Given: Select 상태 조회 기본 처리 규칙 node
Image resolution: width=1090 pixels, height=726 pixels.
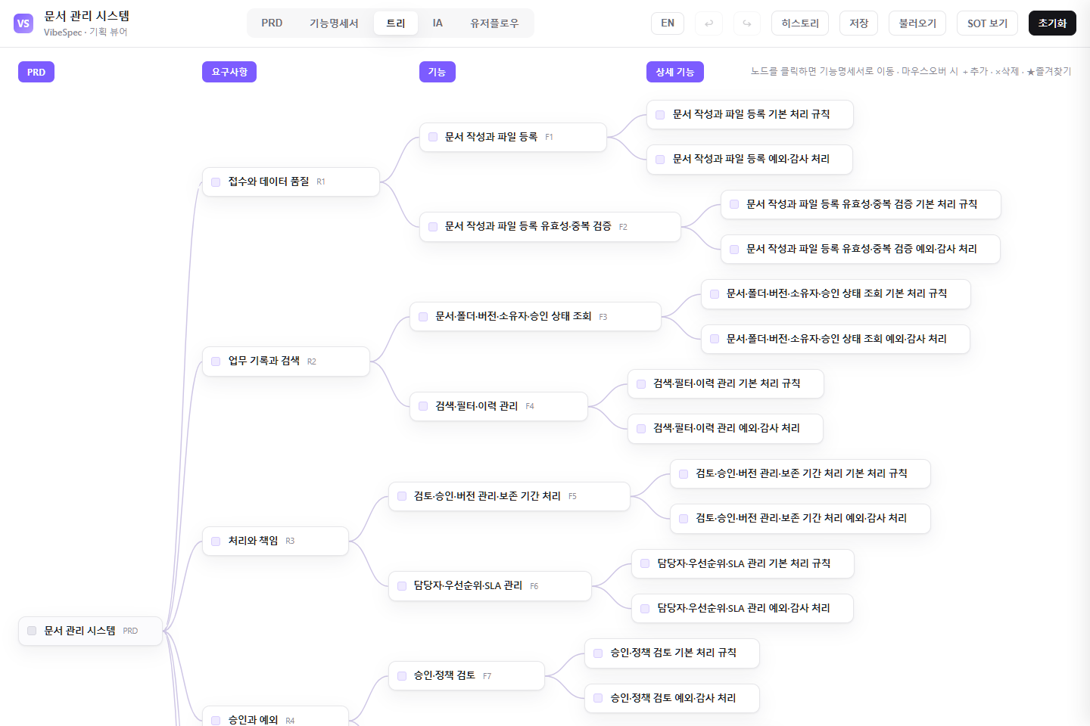Looking at the screenshot, I should tap(836, 293).
